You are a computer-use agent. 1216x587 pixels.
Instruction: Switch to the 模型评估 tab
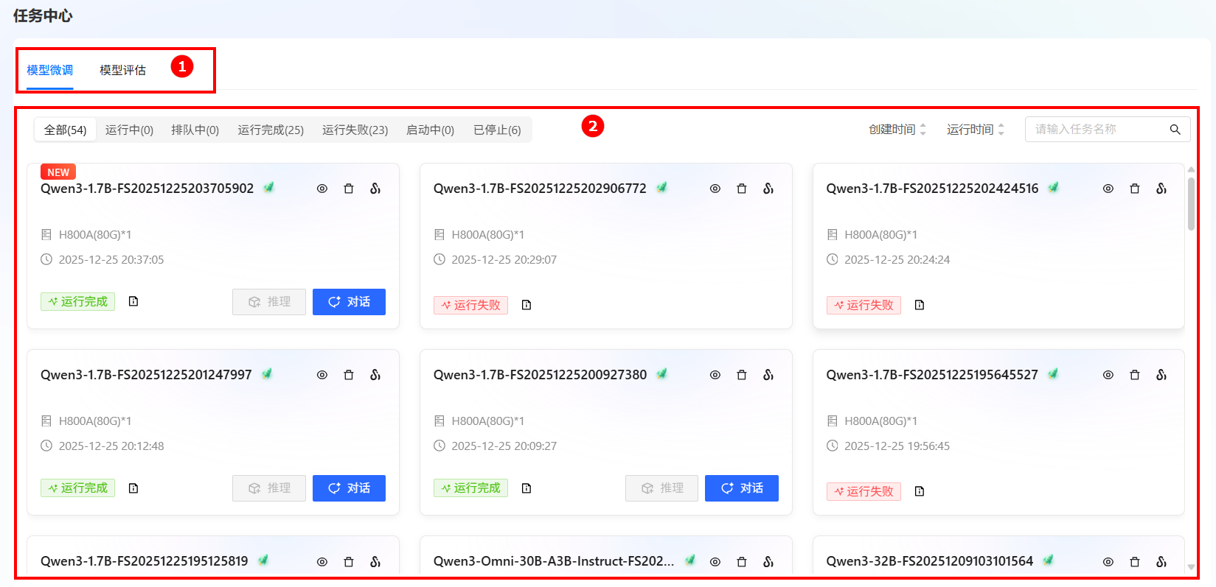(x=122, y=70)
